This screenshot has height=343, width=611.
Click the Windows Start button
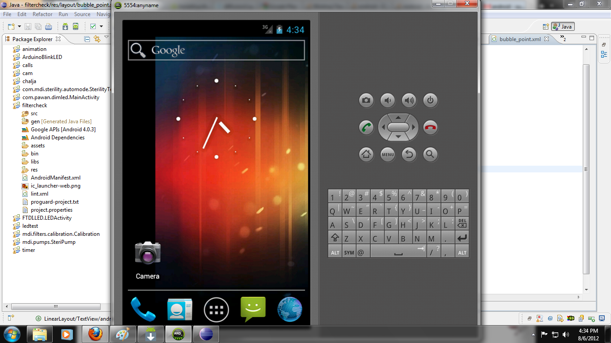[12, 334]
